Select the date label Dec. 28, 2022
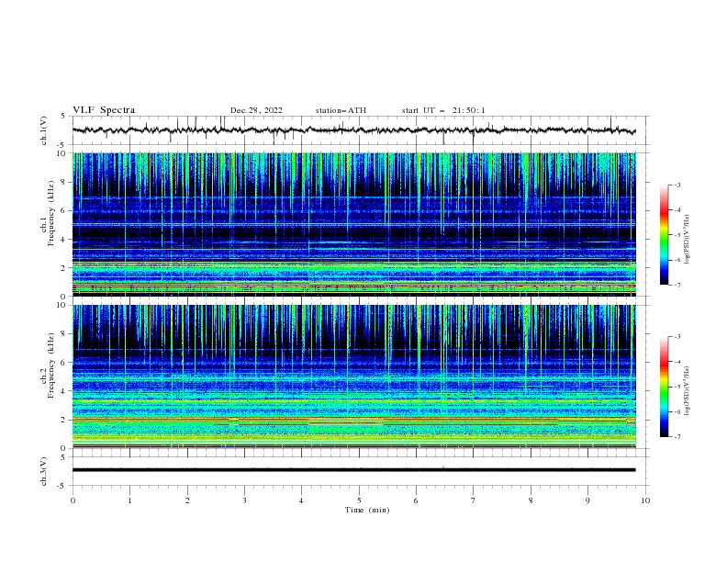 pyautogui.click(x=256, y=110)
